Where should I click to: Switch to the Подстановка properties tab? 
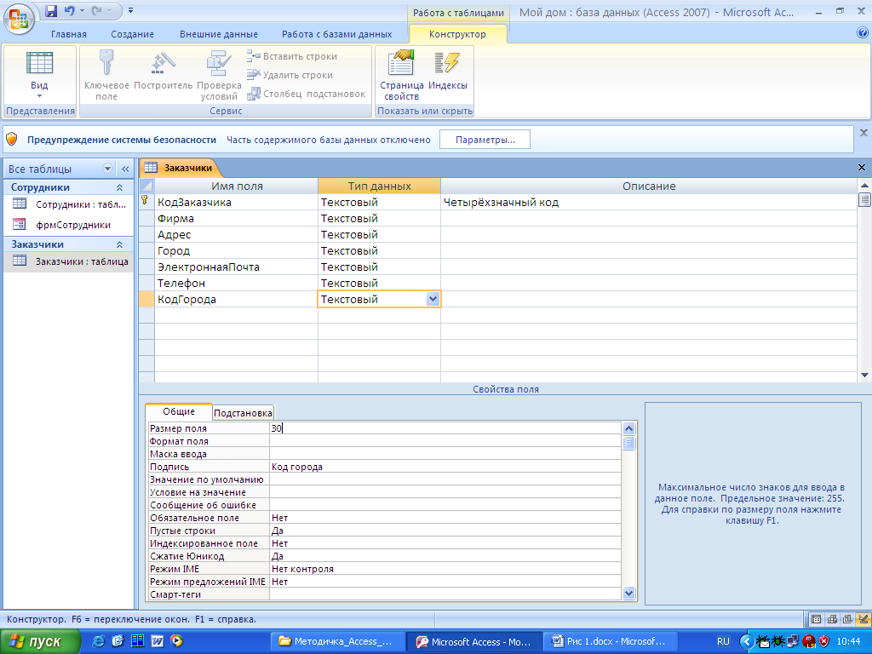(x=243, y=413)
